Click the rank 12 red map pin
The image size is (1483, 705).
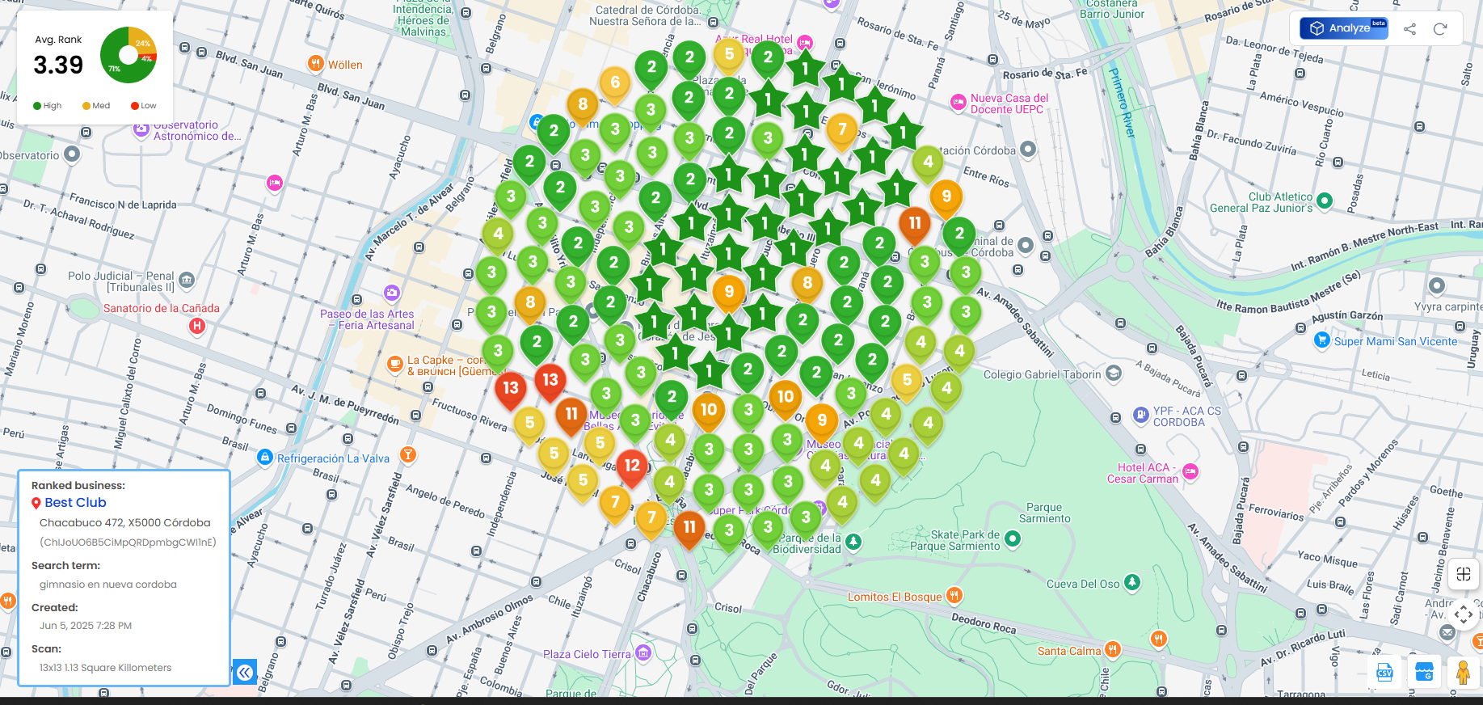pos(632,467)
